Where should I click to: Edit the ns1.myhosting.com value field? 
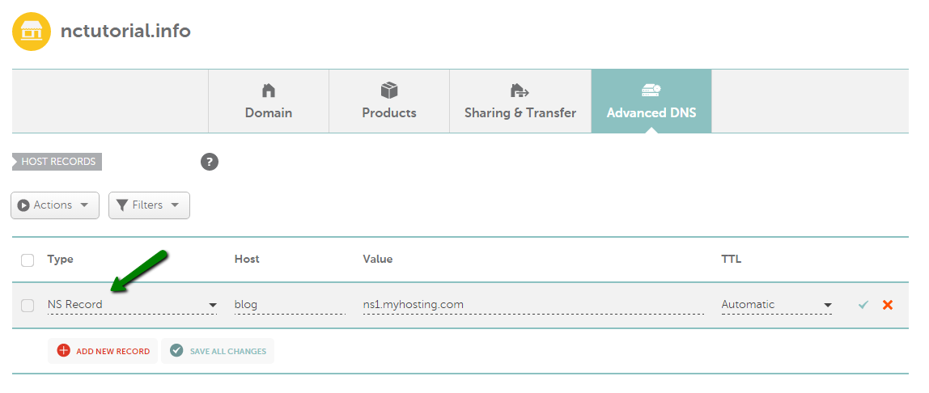[533, 305]
